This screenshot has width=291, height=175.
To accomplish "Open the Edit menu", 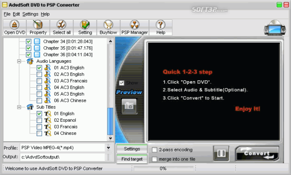I will pos(16,14).
